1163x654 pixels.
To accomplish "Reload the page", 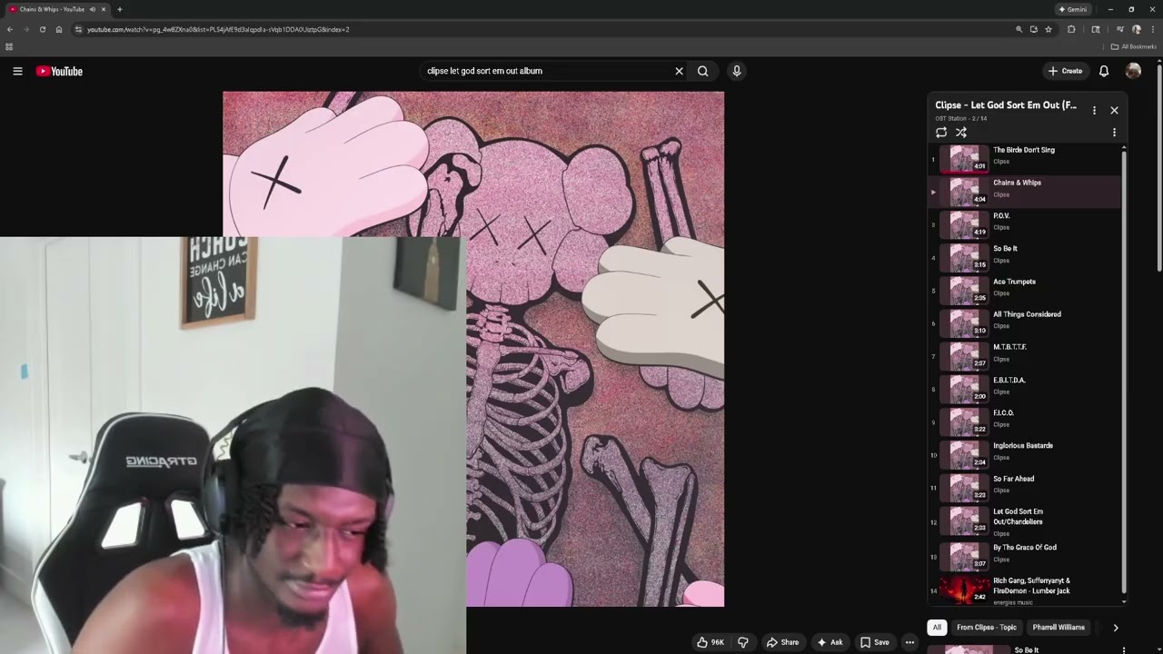I will [x=42, y=29].
